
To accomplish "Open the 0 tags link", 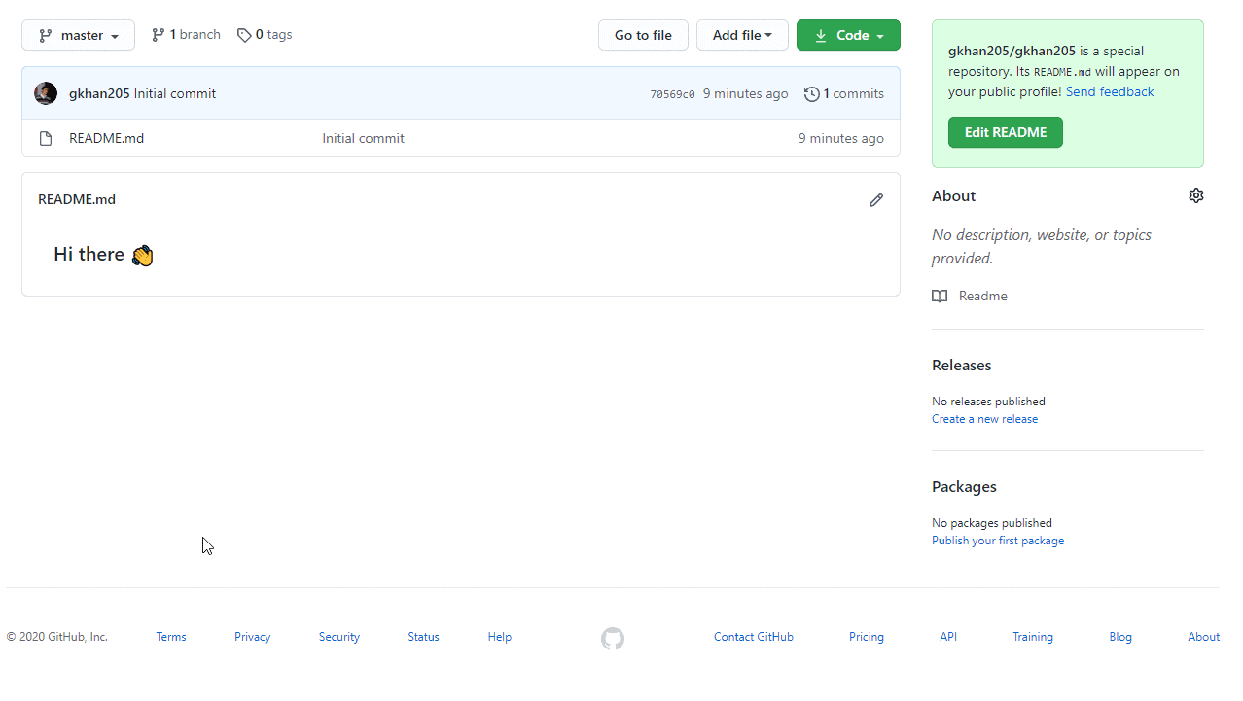I will [265, 34].
